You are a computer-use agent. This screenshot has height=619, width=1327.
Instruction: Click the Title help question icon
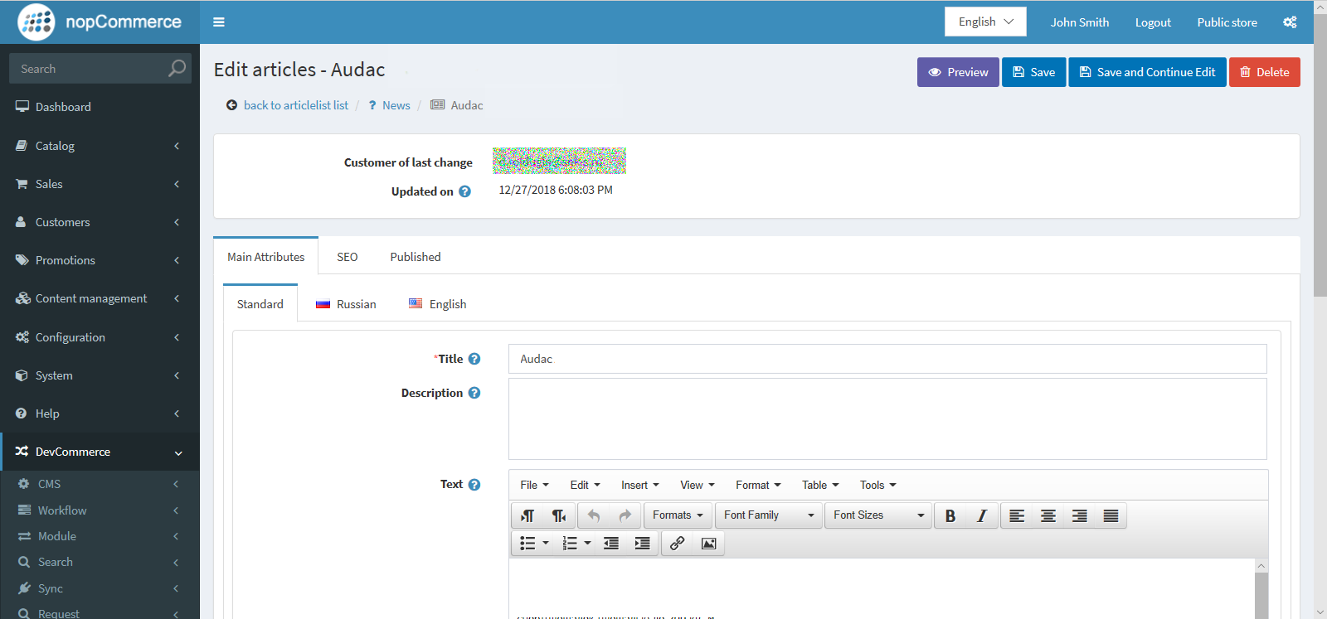point(474,359)
